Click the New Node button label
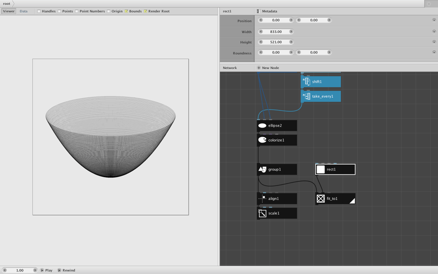The image size is (438, 274). click(x=270, y=68)
